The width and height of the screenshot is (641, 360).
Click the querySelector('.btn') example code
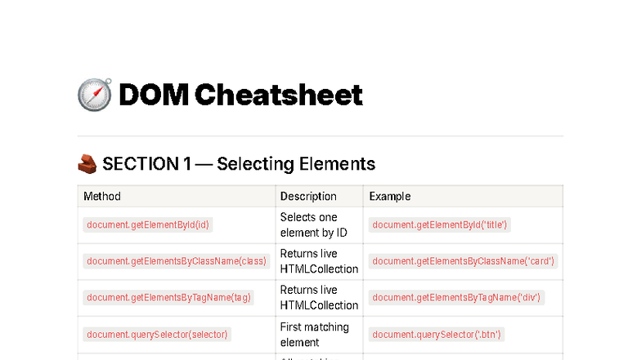(437, 335)
